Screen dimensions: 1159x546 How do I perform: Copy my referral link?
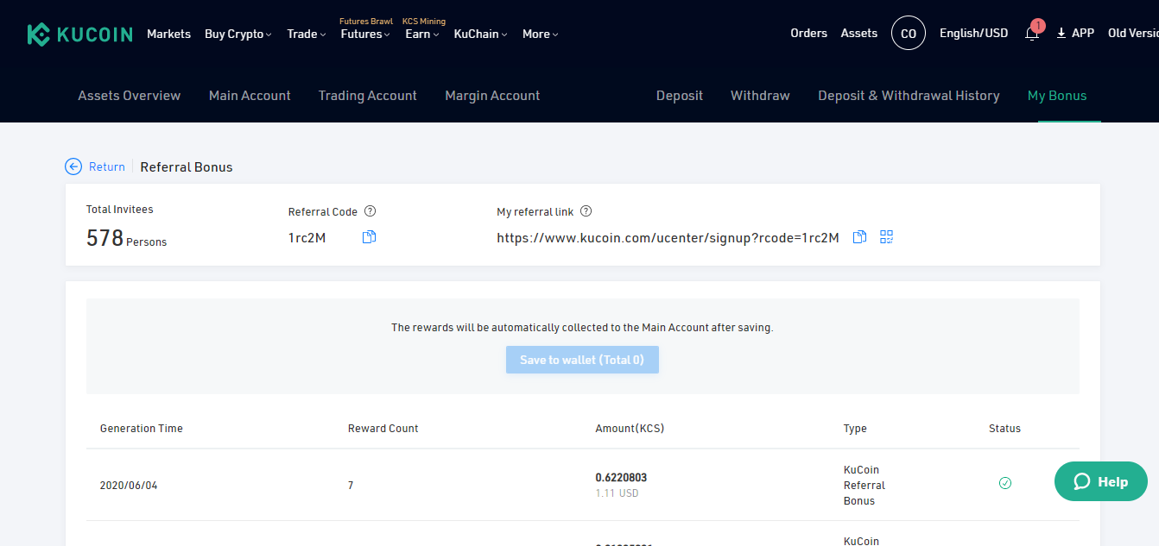coord(859,237)
